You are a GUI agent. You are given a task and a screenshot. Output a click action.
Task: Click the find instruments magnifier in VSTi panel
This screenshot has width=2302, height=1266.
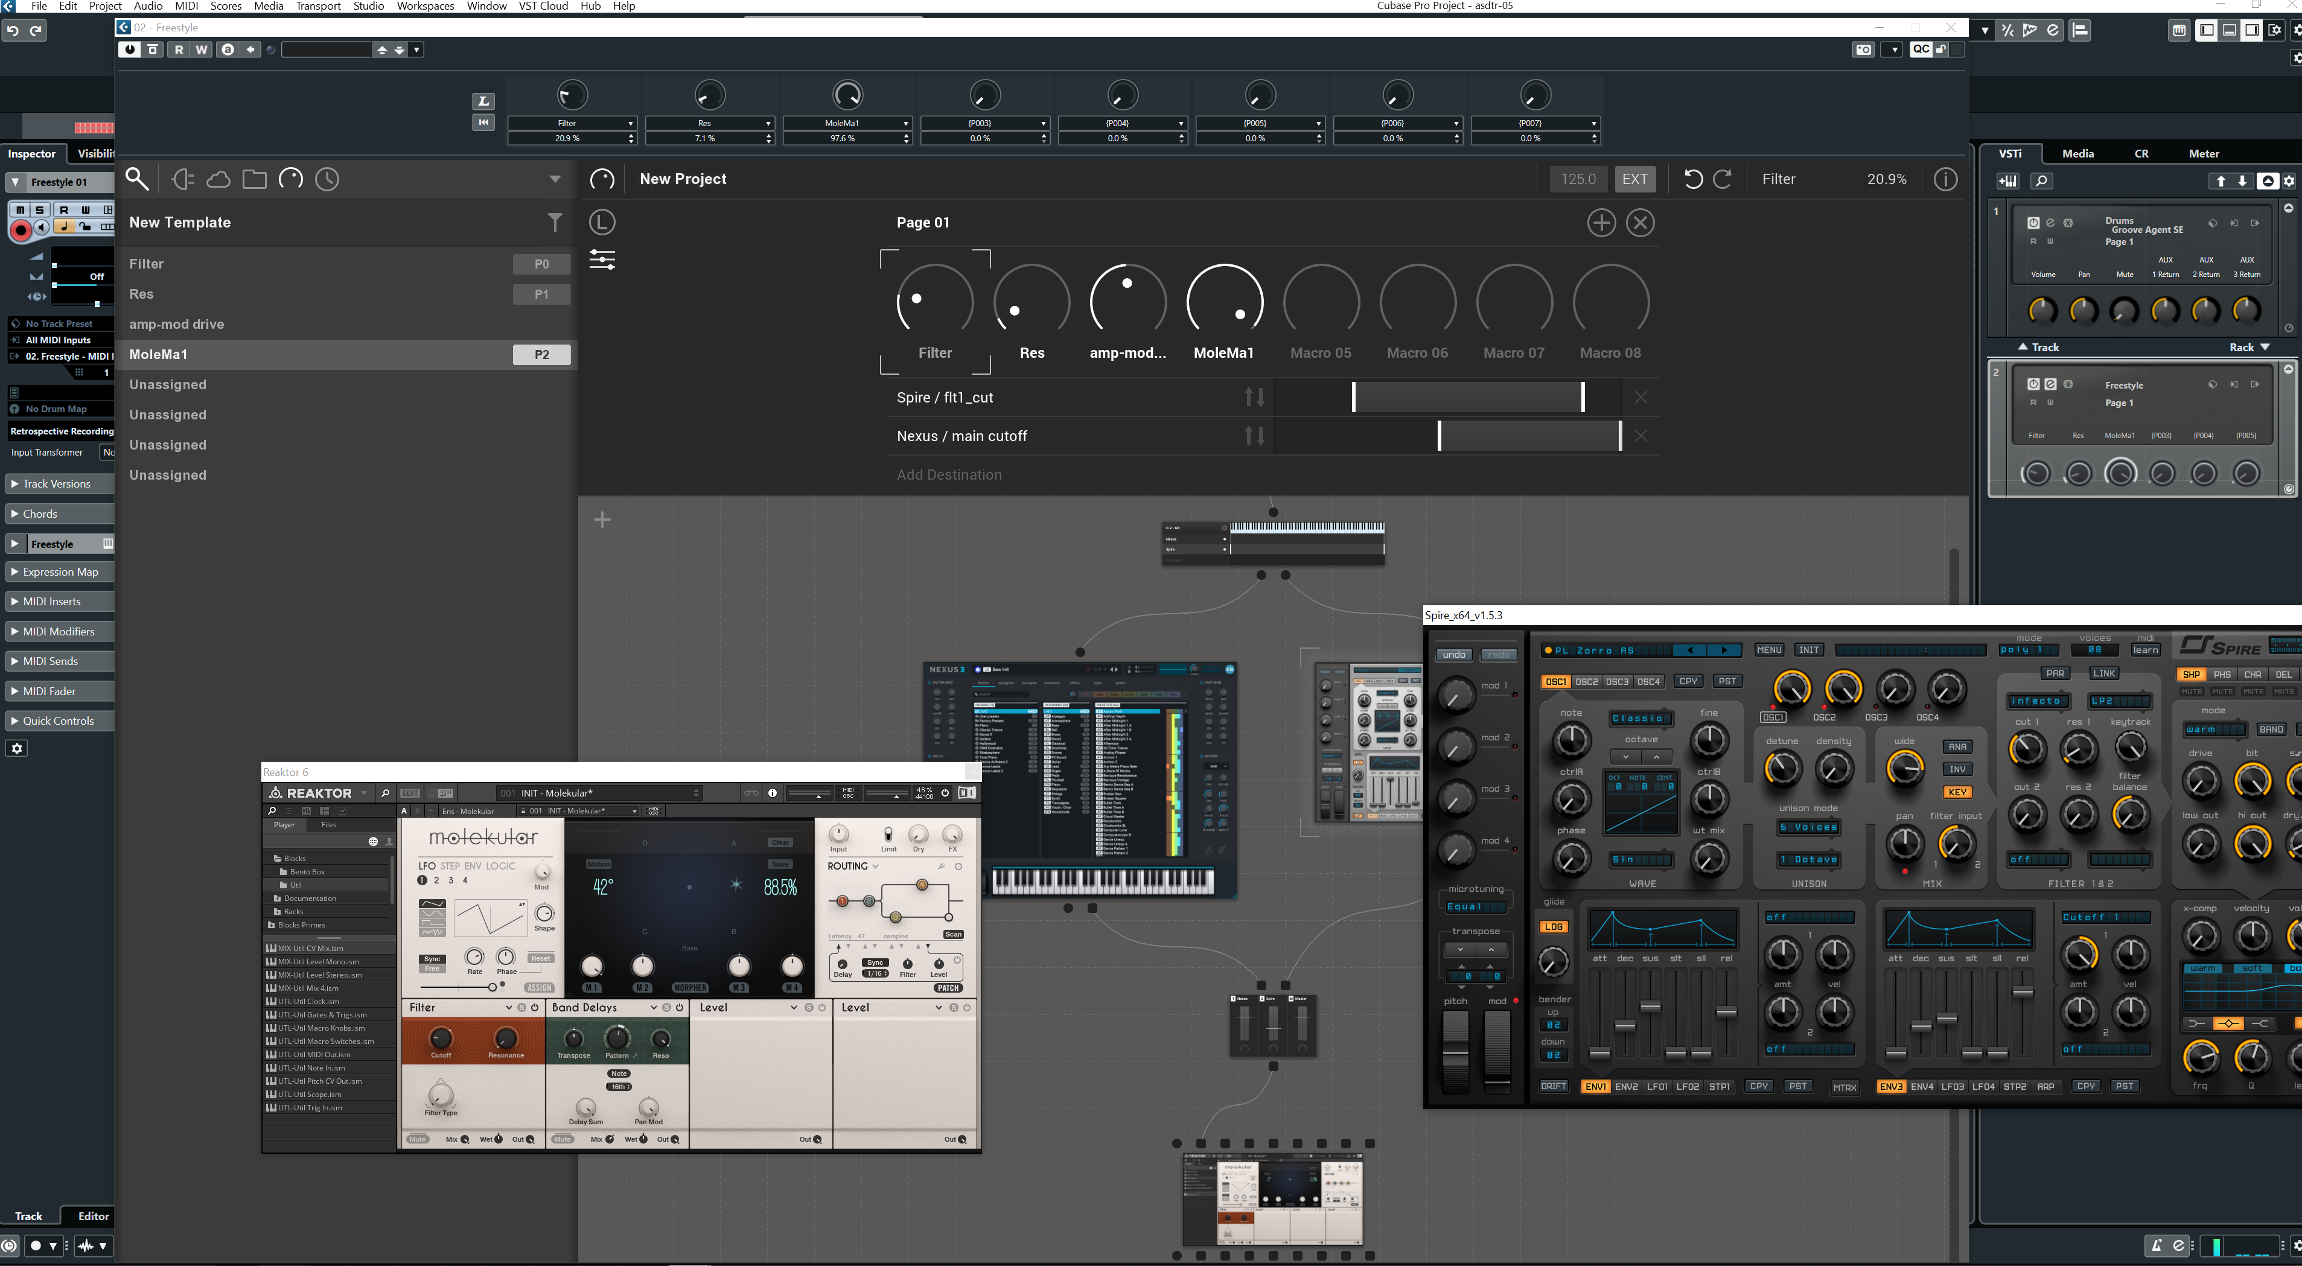point(2041,182)
